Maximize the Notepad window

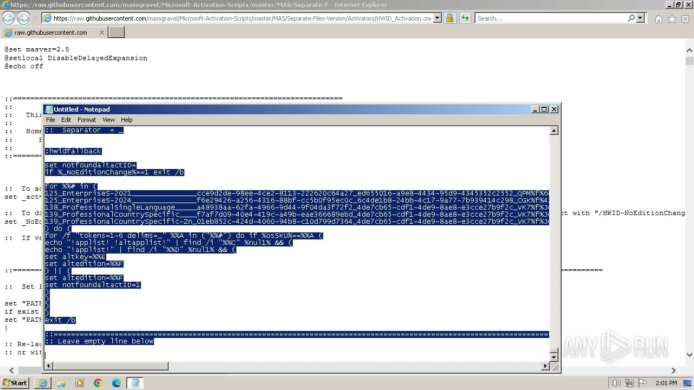(x=544, y=109)
